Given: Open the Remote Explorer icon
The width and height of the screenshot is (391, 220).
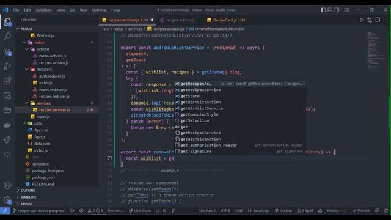Looking at the screenshot, I should (x=7, y=95).
